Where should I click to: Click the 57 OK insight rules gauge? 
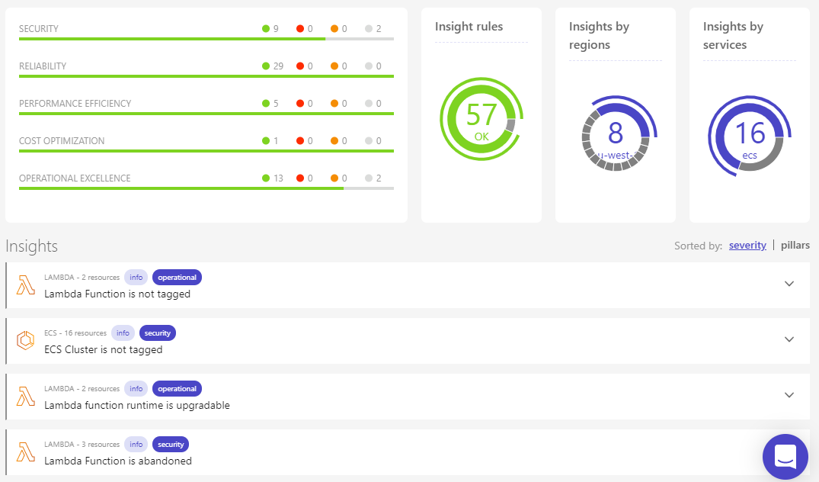point(481,119)
